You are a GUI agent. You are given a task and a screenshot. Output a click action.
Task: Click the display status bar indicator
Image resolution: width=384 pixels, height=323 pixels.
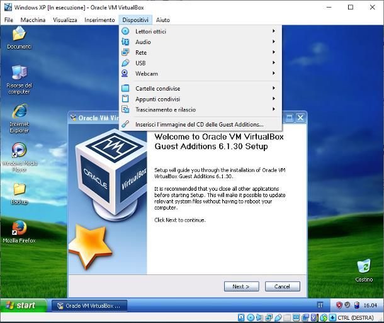point(296,317)
